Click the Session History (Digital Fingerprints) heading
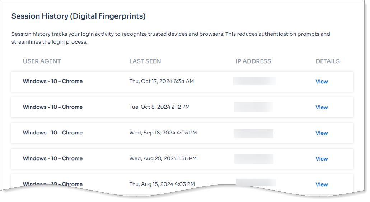The width and height of the screenshot is (370, 202). pos(78,16)
